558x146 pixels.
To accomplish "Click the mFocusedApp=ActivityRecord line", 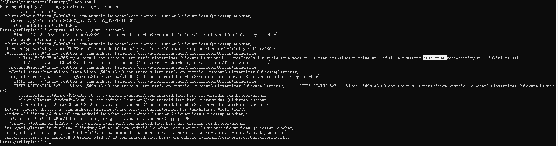I will tap(140, 49).
